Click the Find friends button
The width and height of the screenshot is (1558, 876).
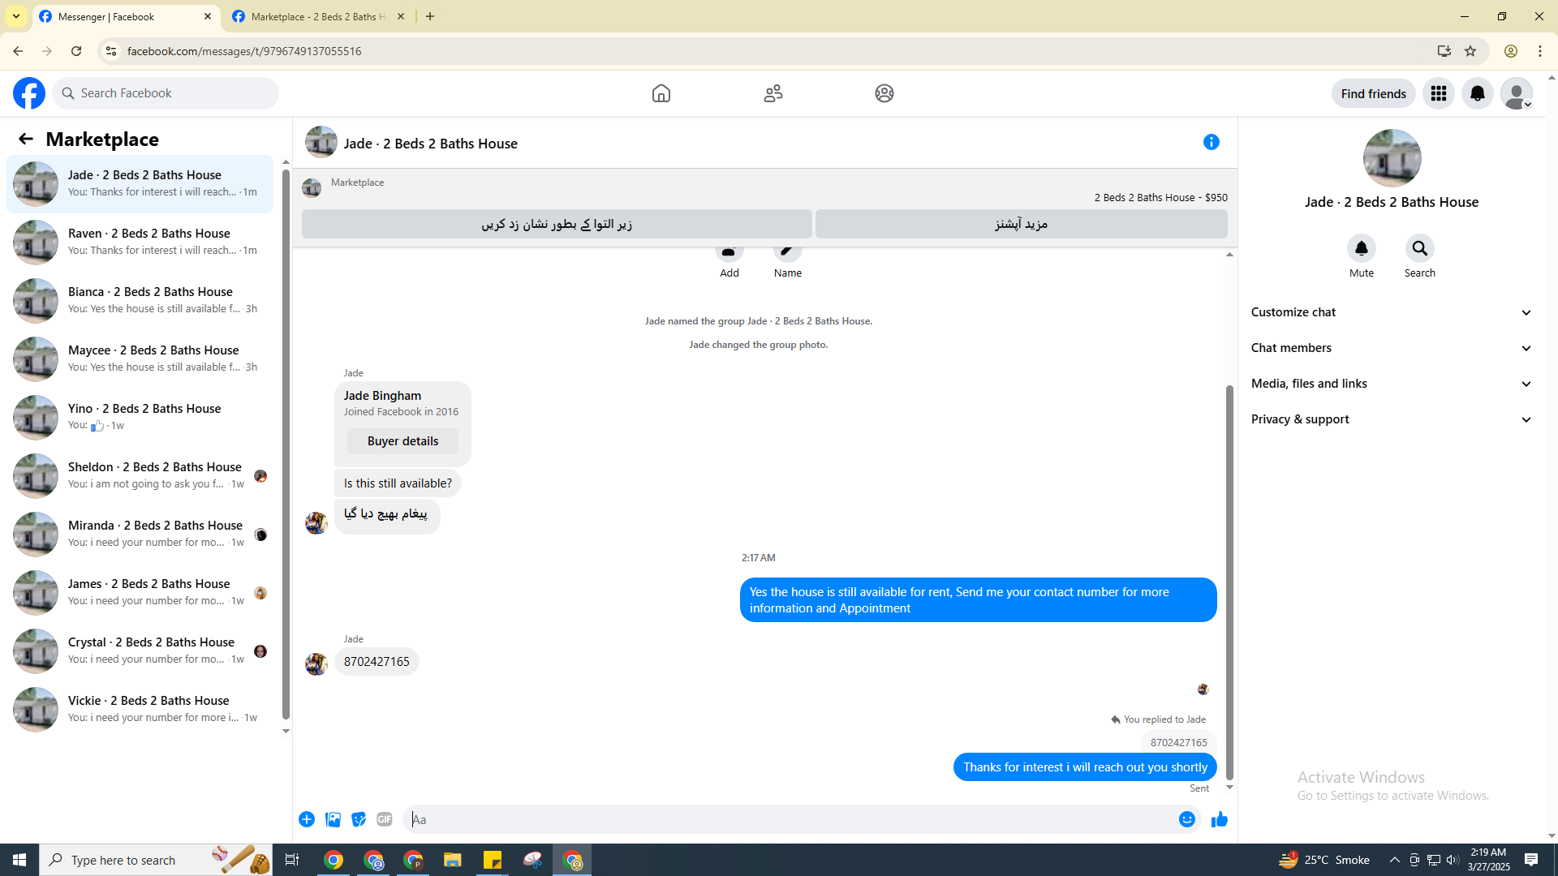point(1373,93)
